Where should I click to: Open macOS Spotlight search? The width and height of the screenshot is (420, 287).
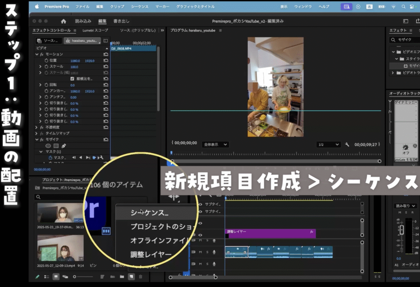pyautogui.click(x=403, y=7)
